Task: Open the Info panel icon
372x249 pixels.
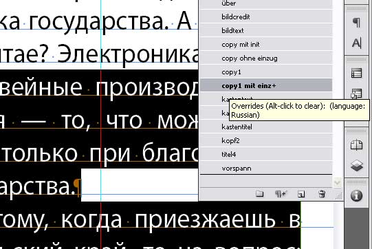Action: pyautogui.click(x=356, y=195)
